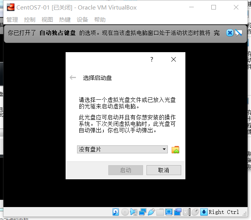
Task: Go back with the dialog arrow
Action: tap(73, 78)
